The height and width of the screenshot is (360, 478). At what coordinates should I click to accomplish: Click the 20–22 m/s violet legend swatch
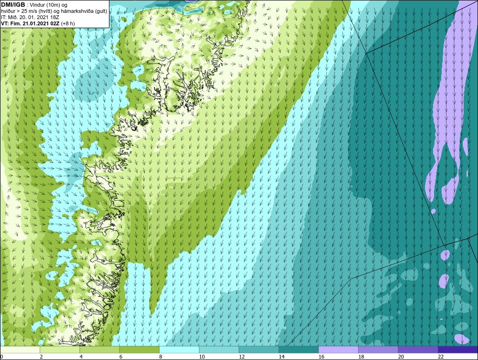(418, 349)
